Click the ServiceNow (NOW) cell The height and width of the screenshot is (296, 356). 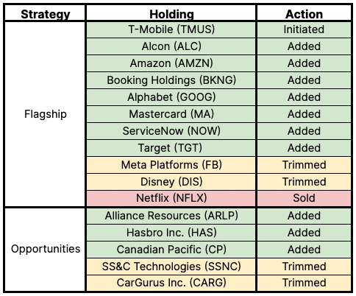[171, 131]
